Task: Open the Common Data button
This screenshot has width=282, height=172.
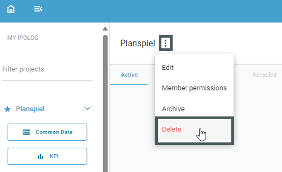Action: pyautogui.click(x=48, y=132)
